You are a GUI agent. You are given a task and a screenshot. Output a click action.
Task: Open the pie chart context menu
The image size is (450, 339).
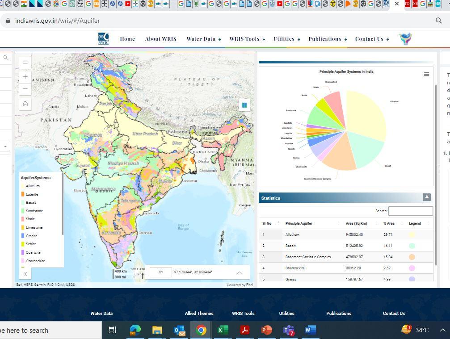click(426, 74)
